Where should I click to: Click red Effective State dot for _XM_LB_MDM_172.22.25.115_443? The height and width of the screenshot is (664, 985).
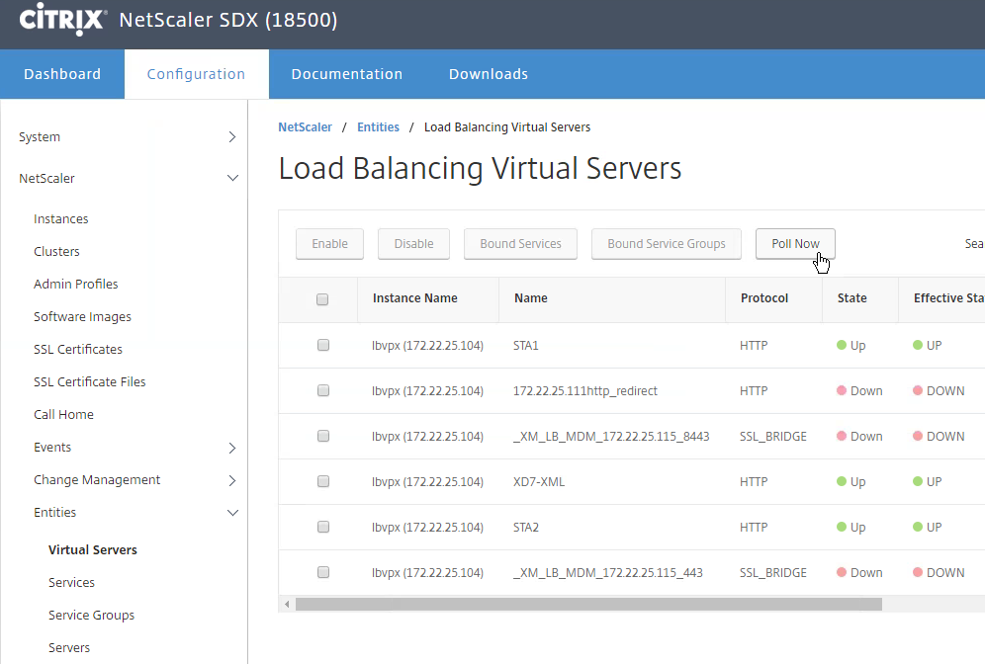(918, 573)
